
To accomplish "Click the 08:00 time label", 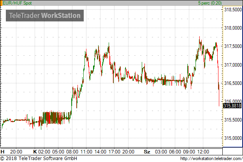I will [x=72, y=151].
